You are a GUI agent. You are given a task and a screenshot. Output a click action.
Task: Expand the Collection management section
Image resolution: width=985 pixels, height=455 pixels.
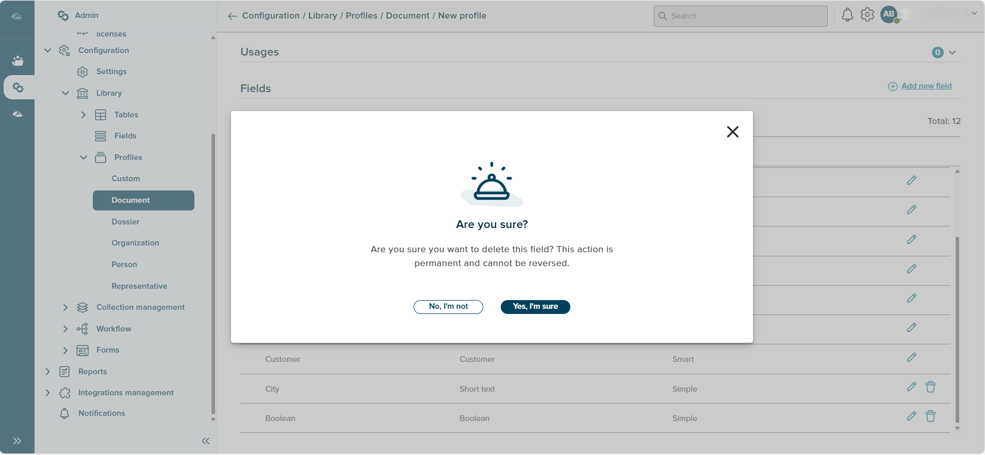pos(65,307)
